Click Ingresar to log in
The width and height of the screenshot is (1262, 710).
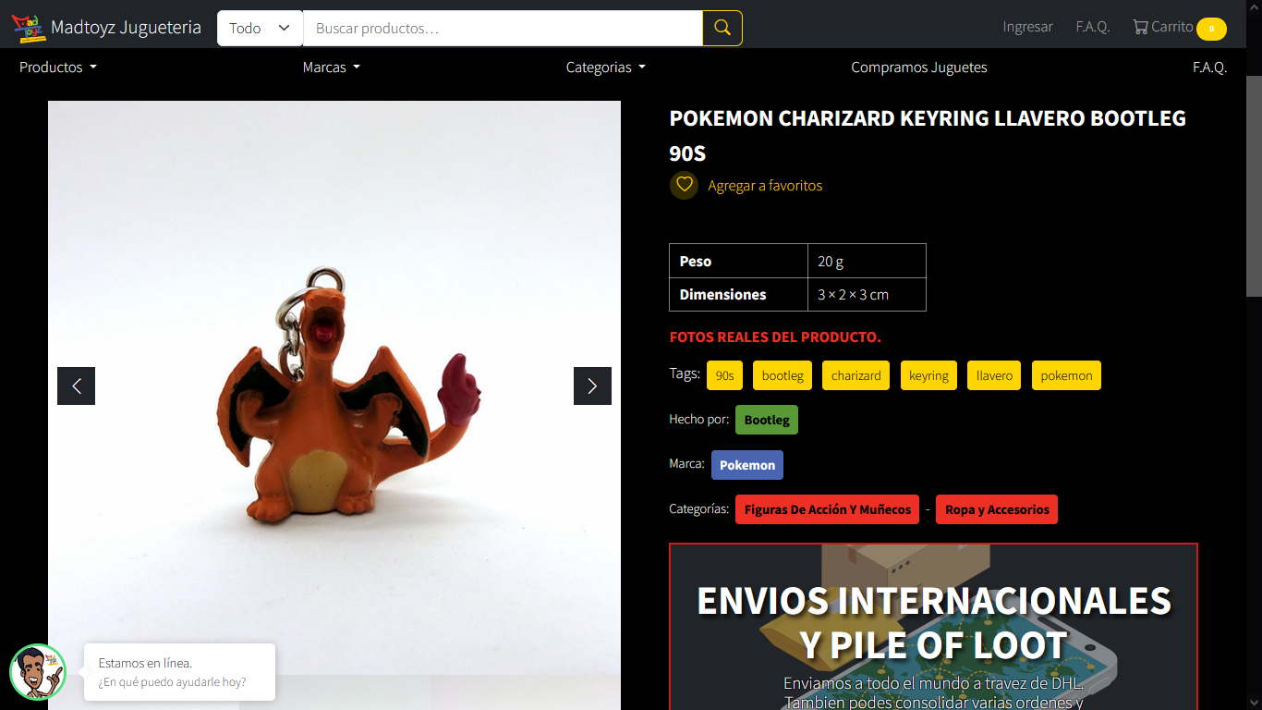pos(1028,27)
